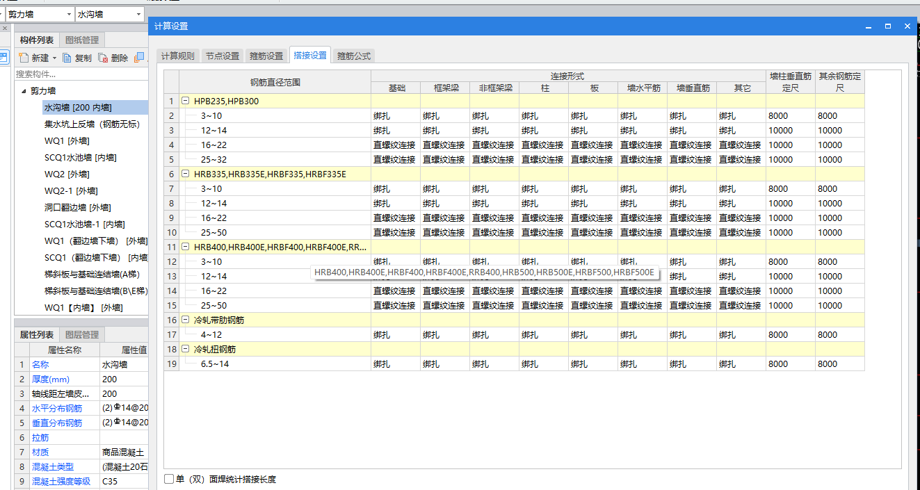920x490 pixels.
Task: Click the 拉筋 property label
Action: click(x=40, y=438)
